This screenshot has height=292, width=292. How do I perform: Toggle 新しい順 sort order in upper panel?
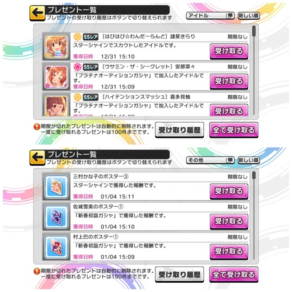point(249,16)
